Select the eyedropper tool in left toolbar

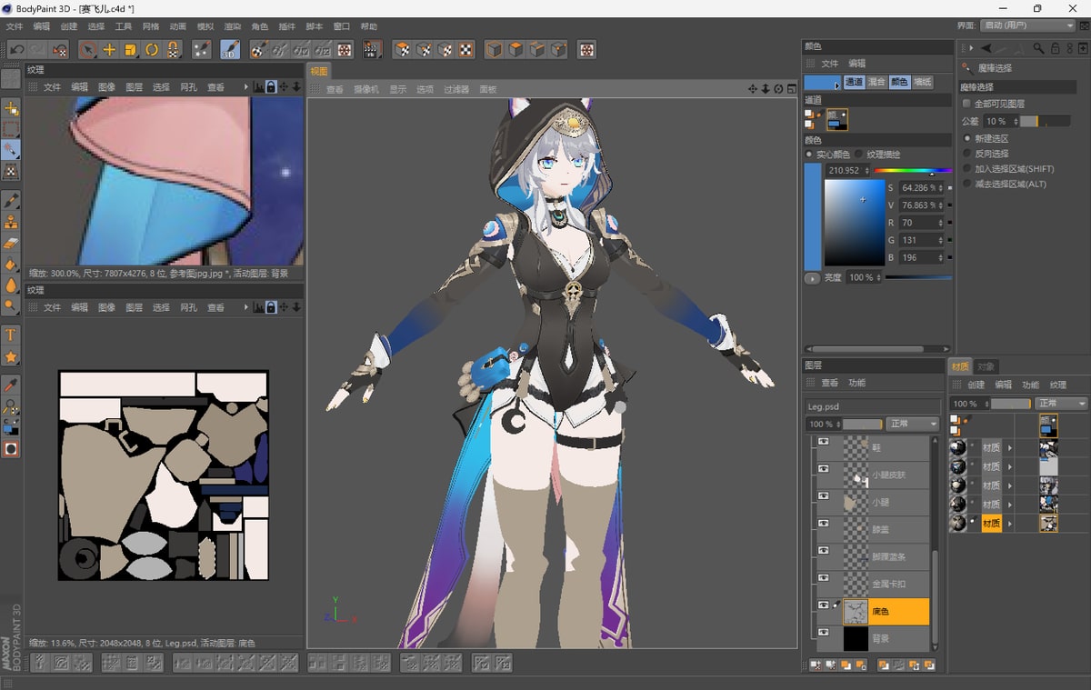point(11,385)
